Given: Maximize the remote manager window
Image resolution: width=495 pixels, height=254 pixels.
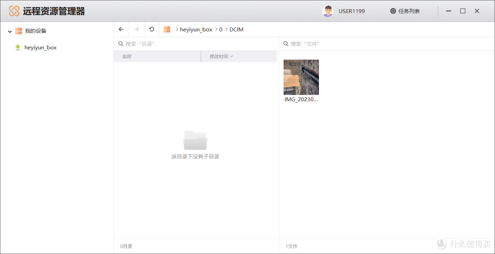Looking at the screenshot, I should [462, 11].
